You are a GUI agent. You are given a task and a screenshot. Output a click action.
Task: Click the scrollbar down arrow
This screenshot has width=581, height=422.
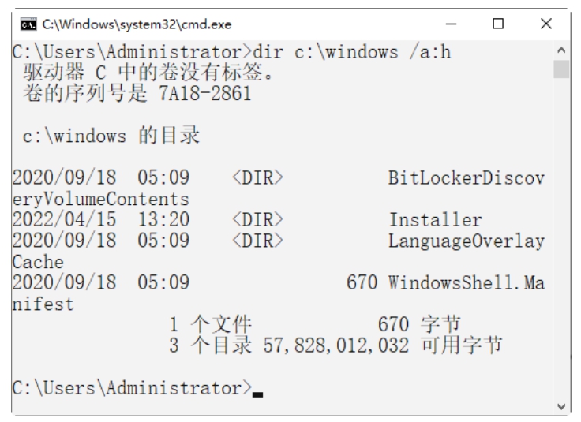click(560, 406)
